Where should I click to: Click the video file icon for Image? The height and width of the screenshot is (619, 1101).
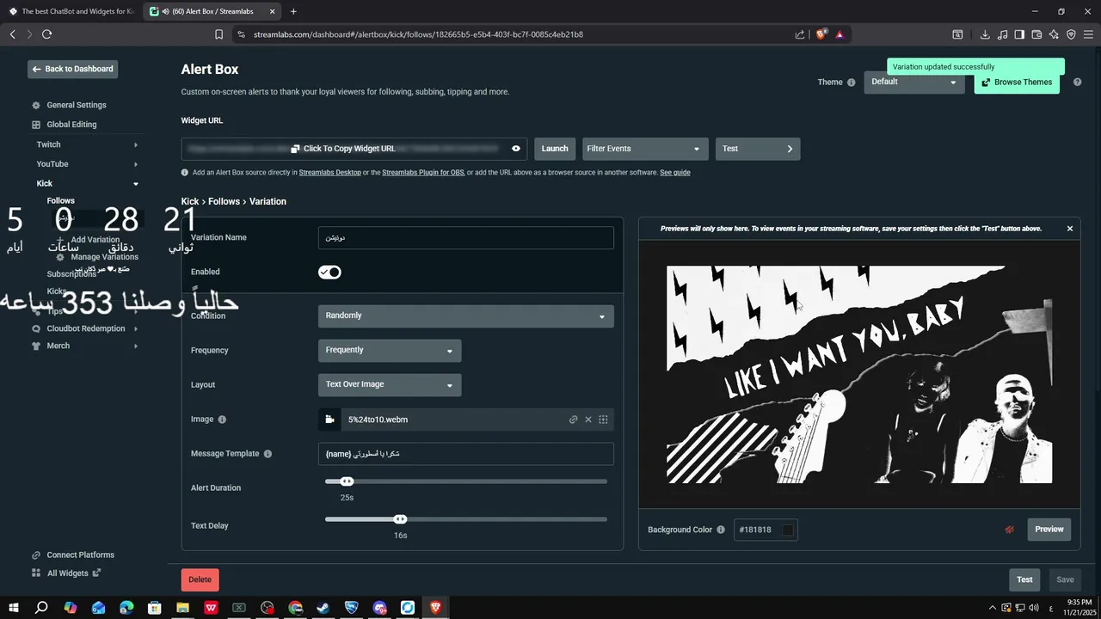329,420
